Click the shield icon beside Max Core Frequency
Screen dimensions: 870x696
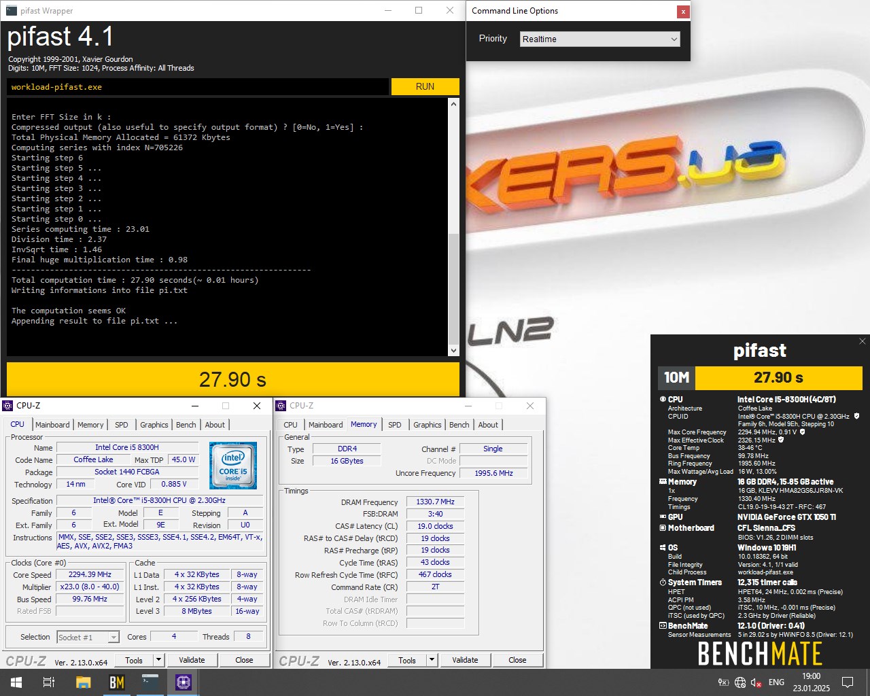click(x=803, y=432)
